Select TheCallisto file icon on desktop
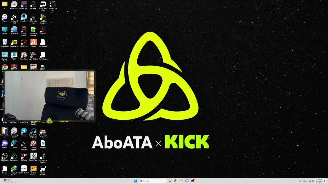 click(x=43, y=56)
